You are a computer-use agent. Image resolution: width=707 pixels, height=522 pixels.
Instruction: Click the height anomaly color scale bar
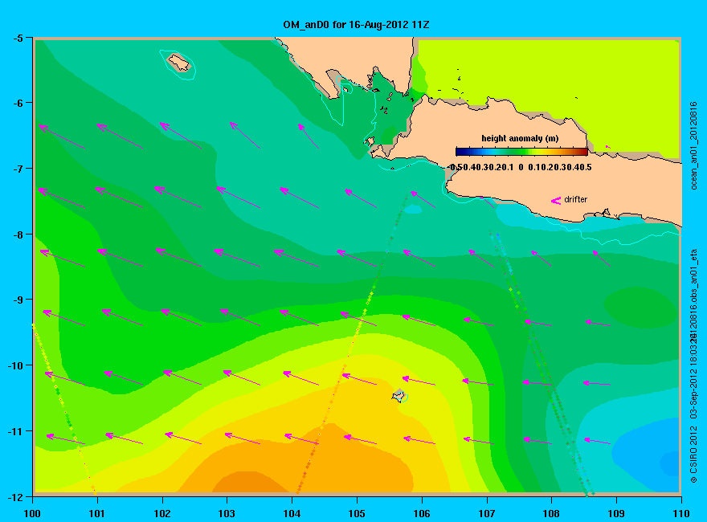[x=521, y=152]
